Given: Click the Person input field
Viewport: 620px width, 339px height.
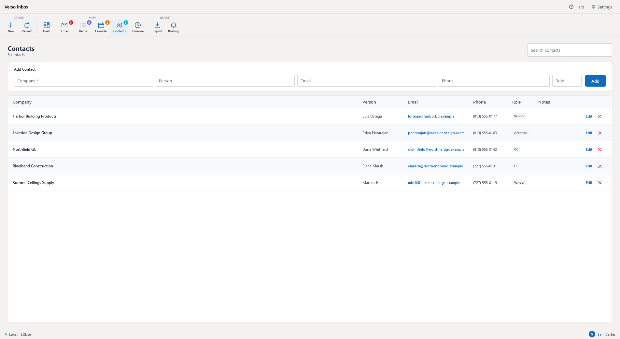Looking at the screenshot, I should point(225,81).
